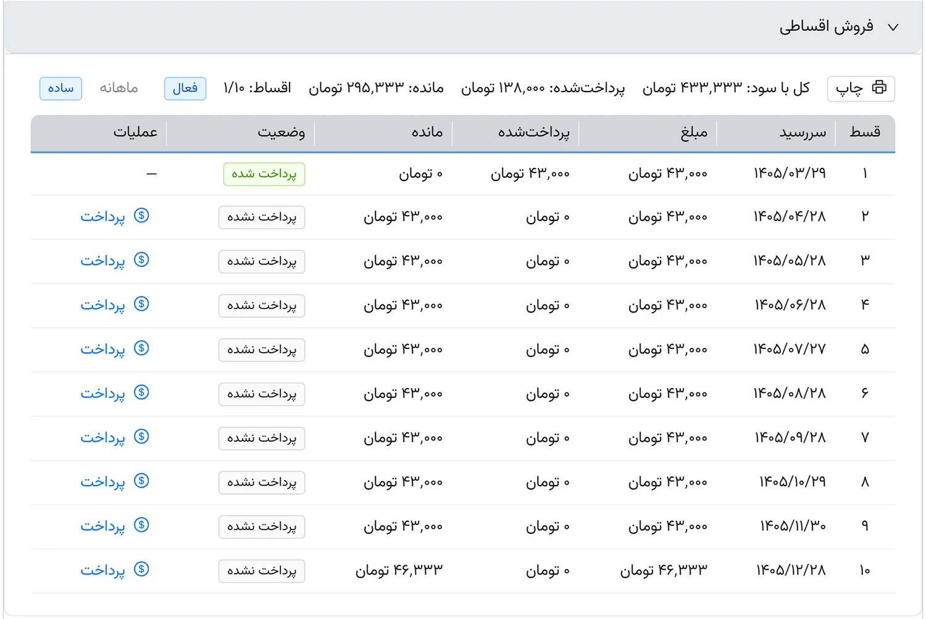Image resolution: width=926 pixels, height=619 pixels.
Task: Click پرداخت link for due date ۱۴۰۵/۱۰/۲۹
Action: click(102, 482)
